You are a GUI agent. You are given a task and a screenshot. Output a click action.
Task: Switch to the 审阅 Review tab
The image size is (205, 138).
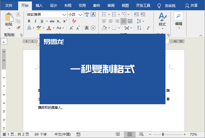tap(111, 6)
